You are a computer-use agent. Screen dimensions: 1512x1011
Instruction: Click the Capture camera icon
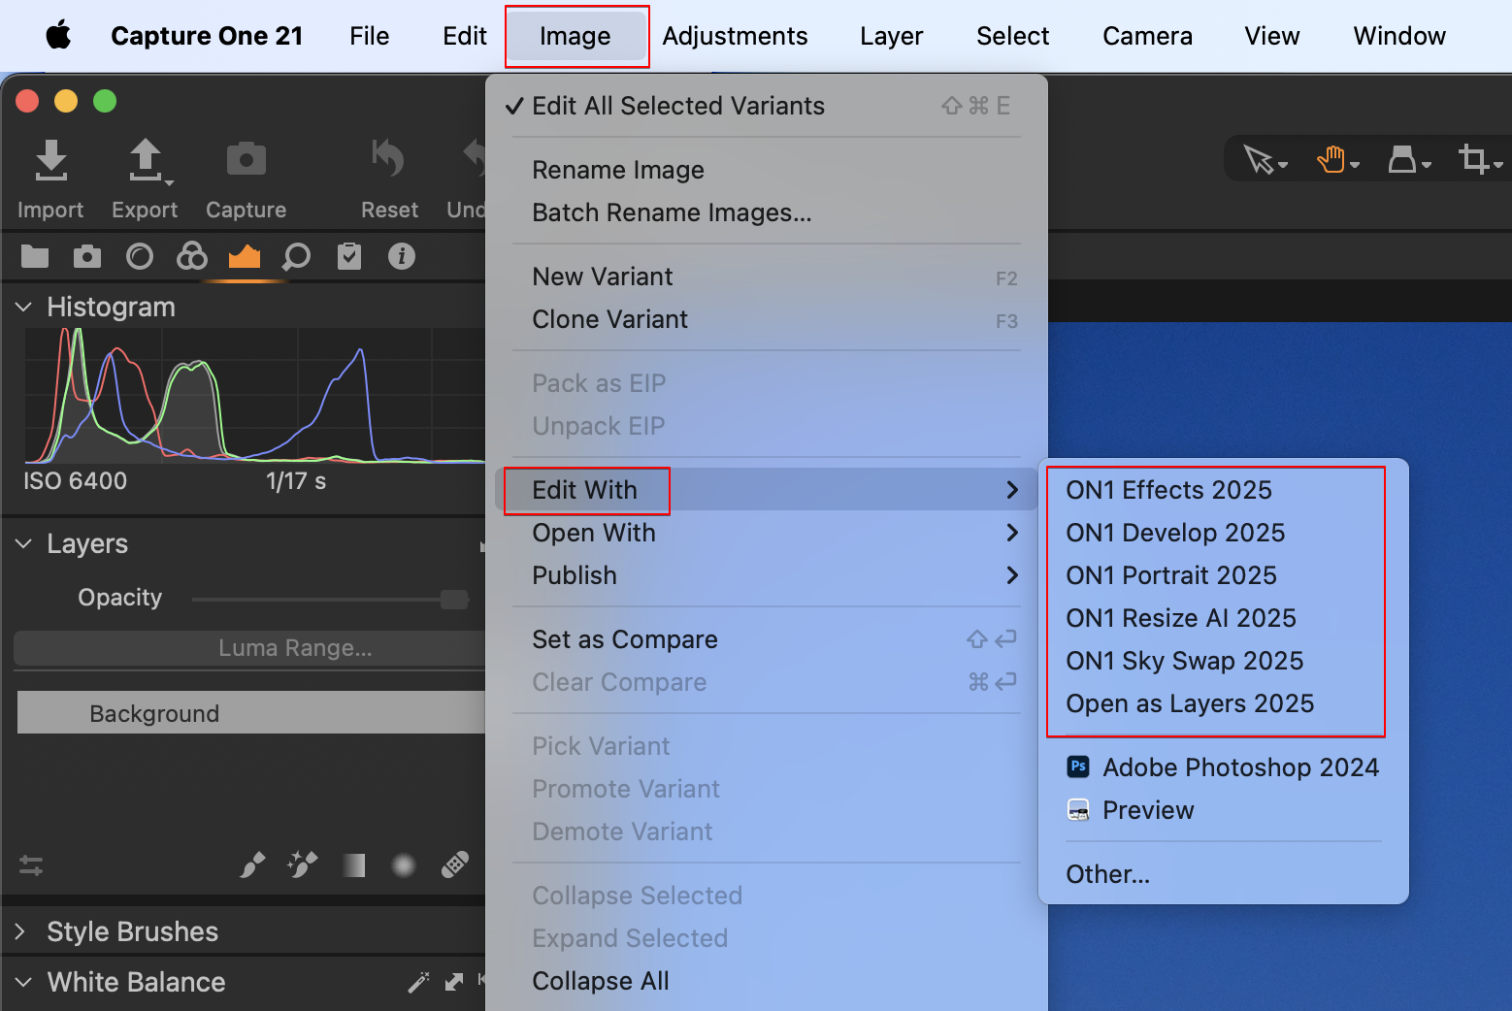coord(246,161)
